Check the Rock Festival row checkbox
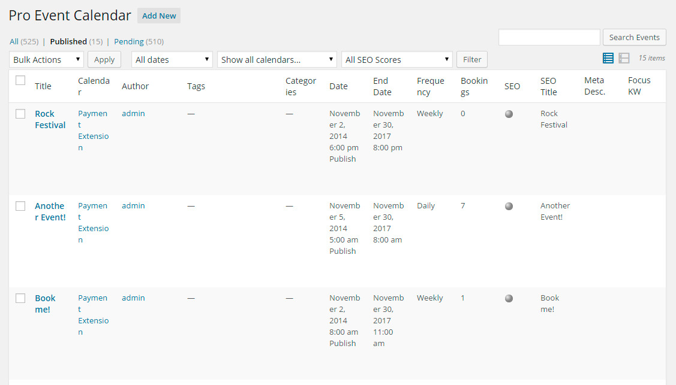The image size is (676, 385). click(x=20, y=114)
